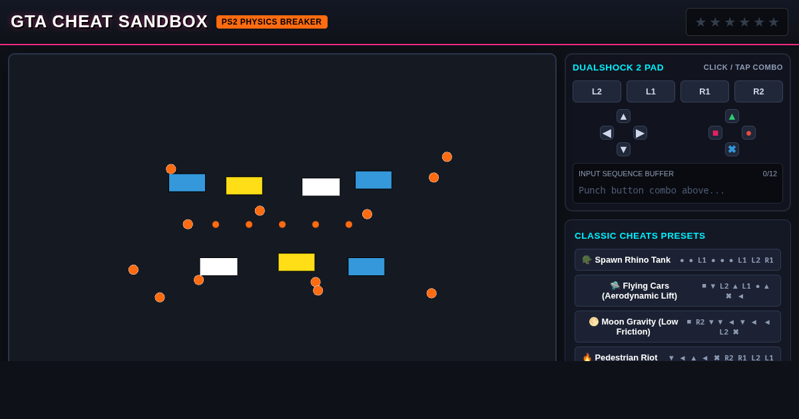
Task: Click the GTA CHEAT SANDBOX title
Action: pyautogui.click(x=109, y=21)
